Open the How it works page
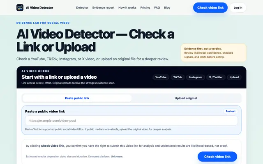Viewport: 263px width, 164px height. coord(127,8)
